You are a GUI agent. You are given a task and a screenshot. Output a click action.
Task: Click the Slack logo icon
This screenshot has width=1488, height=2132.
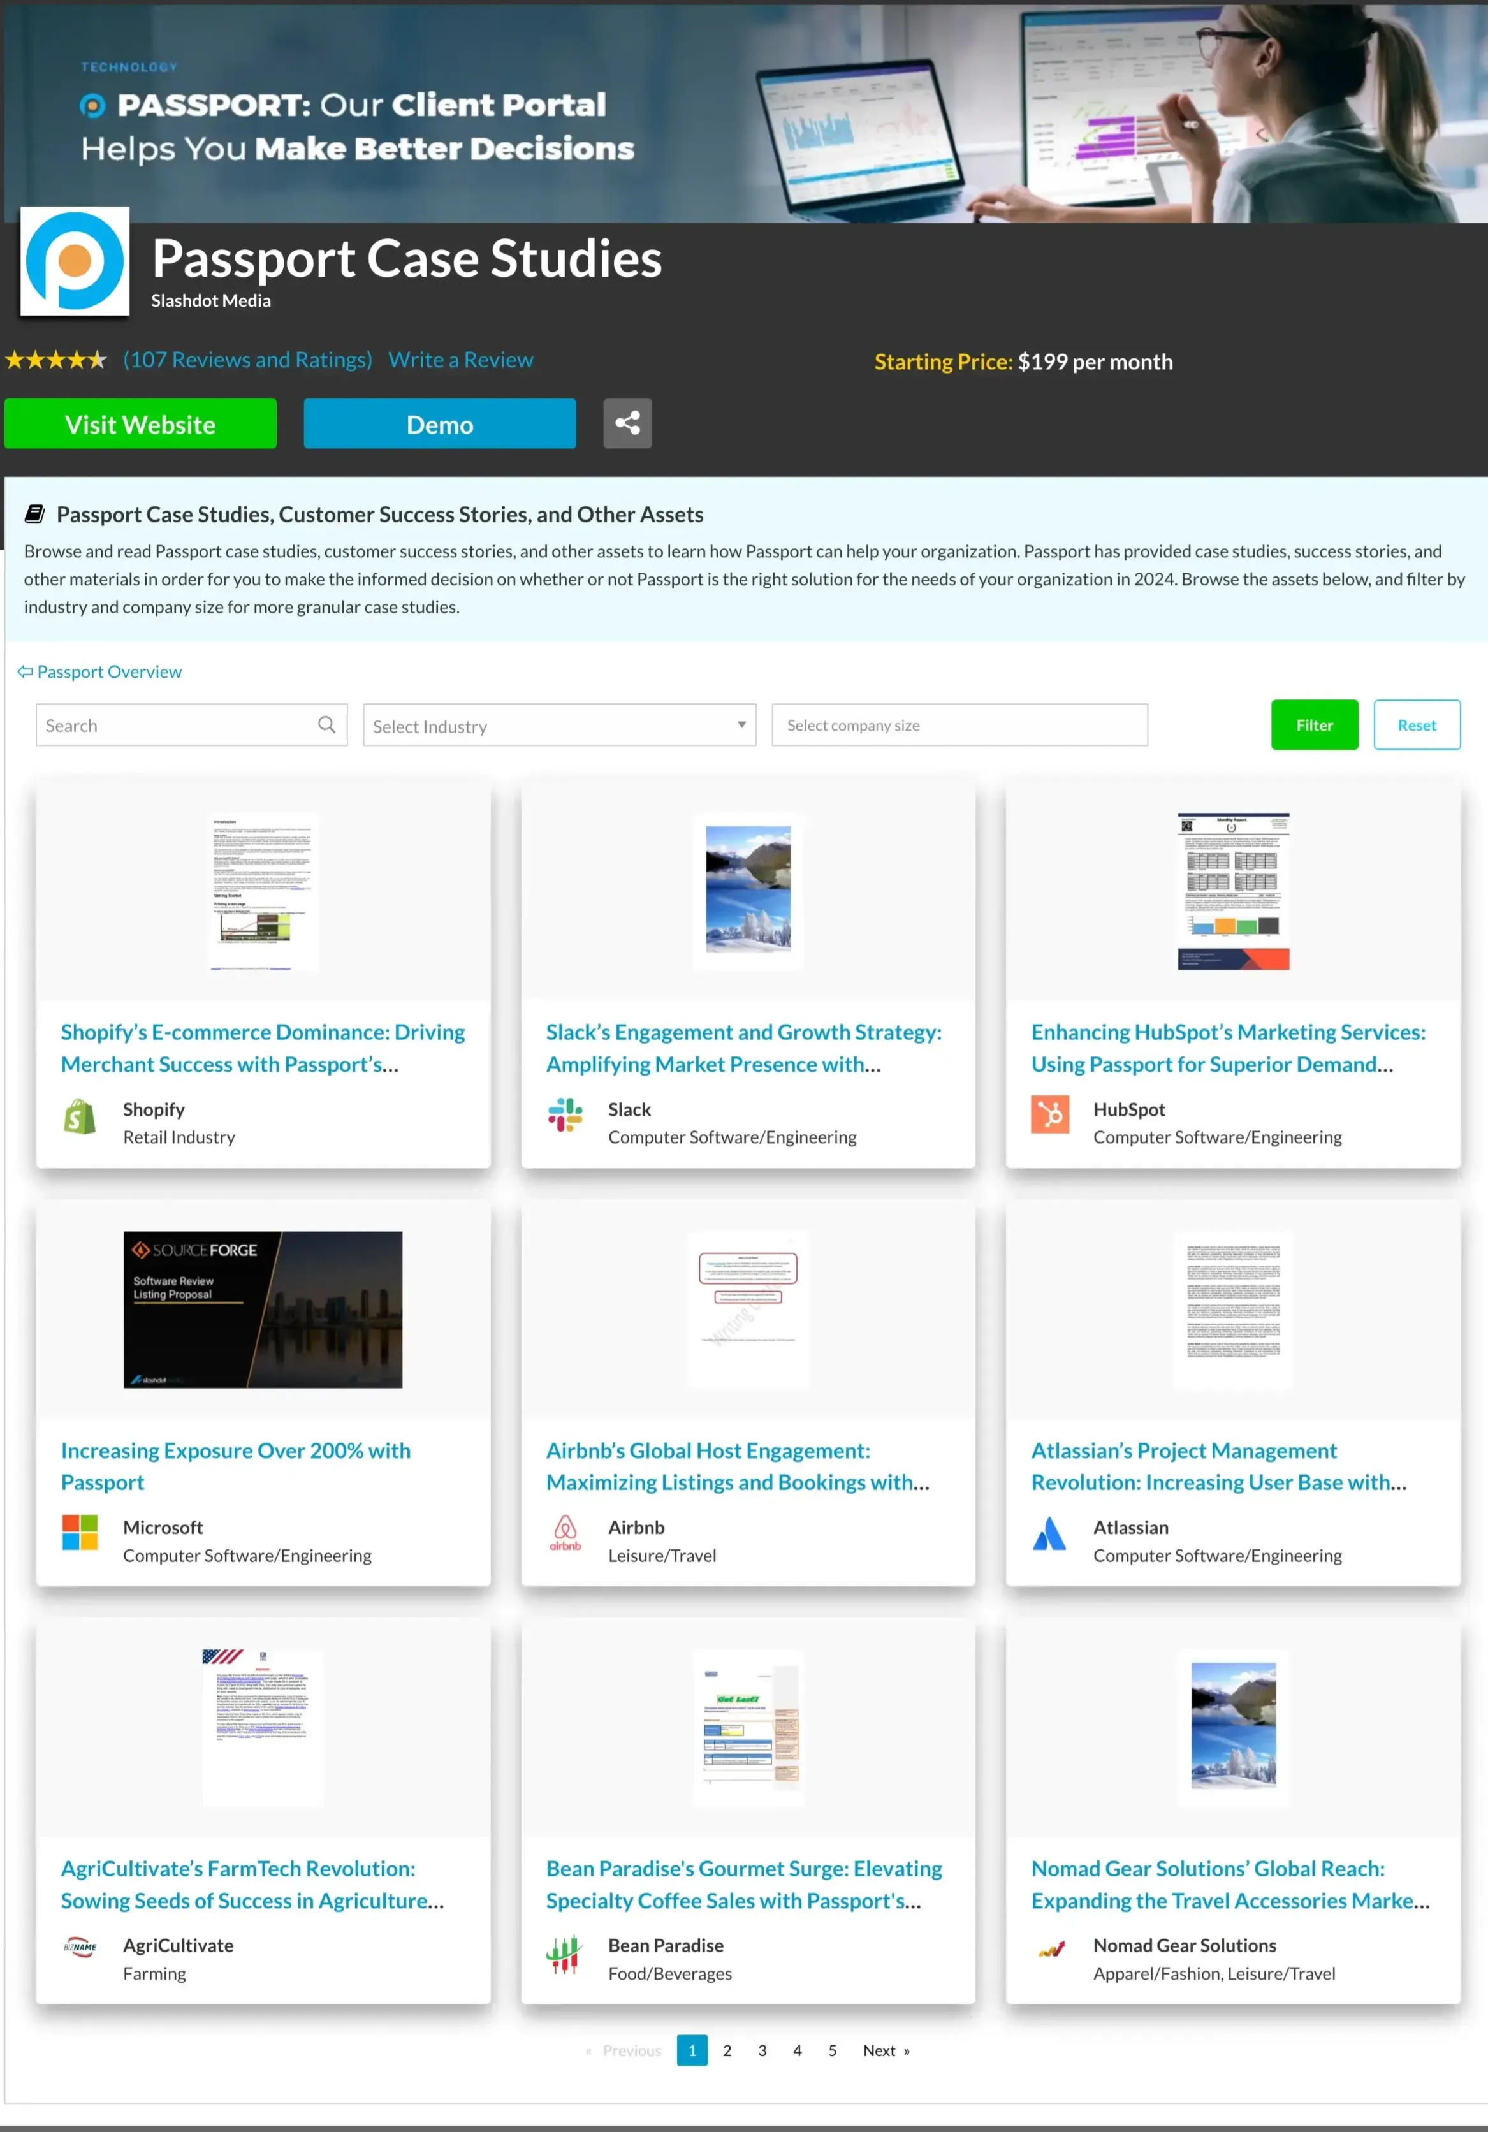565,1114
